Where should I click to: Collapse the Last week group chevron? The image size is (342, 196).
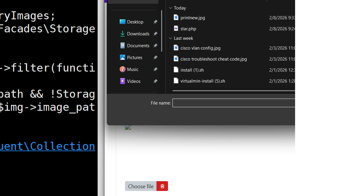pyautogui.click(x=170, y=38)
